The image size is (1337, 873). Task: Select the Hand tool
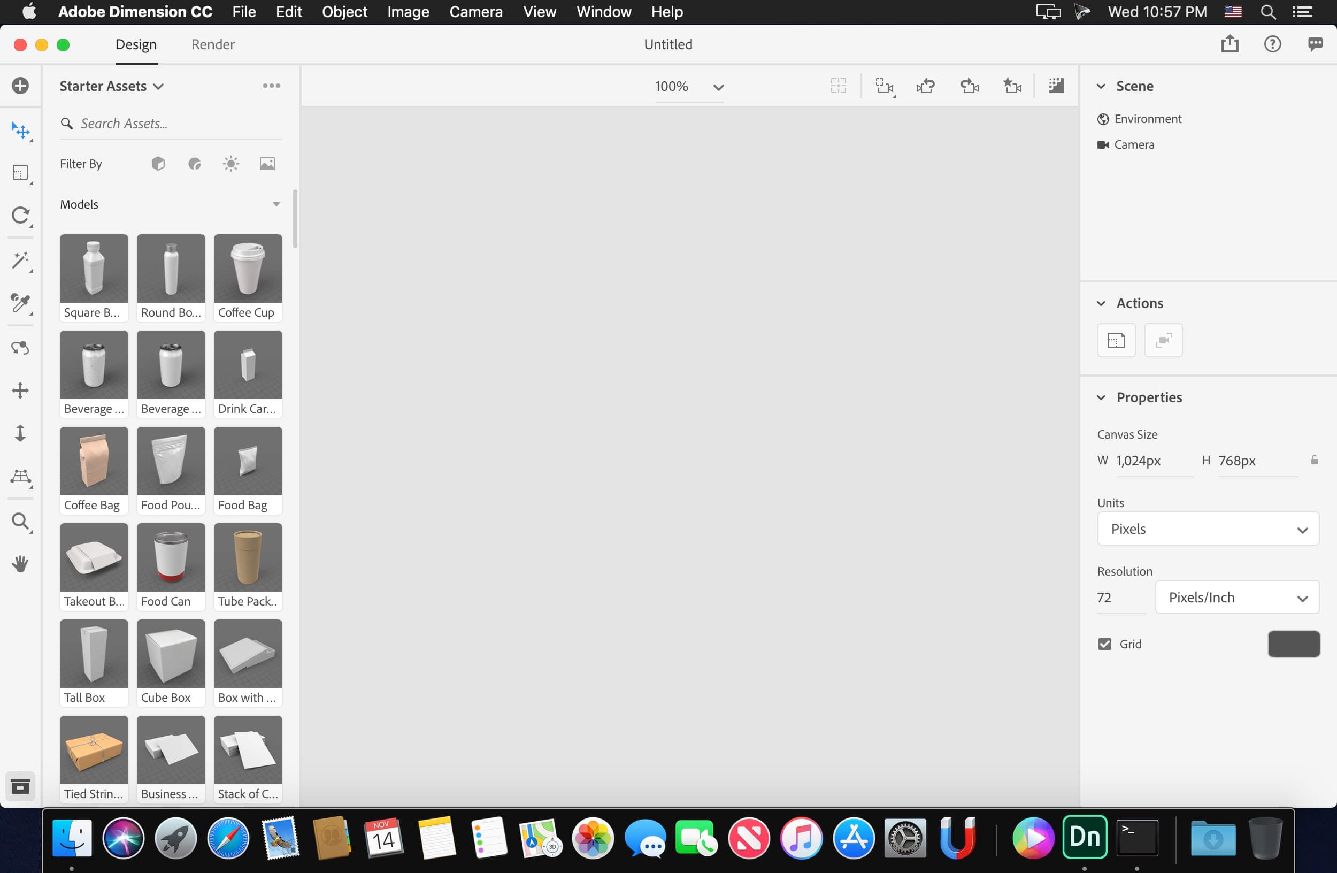pyautogui.click(x=20, y=563)
